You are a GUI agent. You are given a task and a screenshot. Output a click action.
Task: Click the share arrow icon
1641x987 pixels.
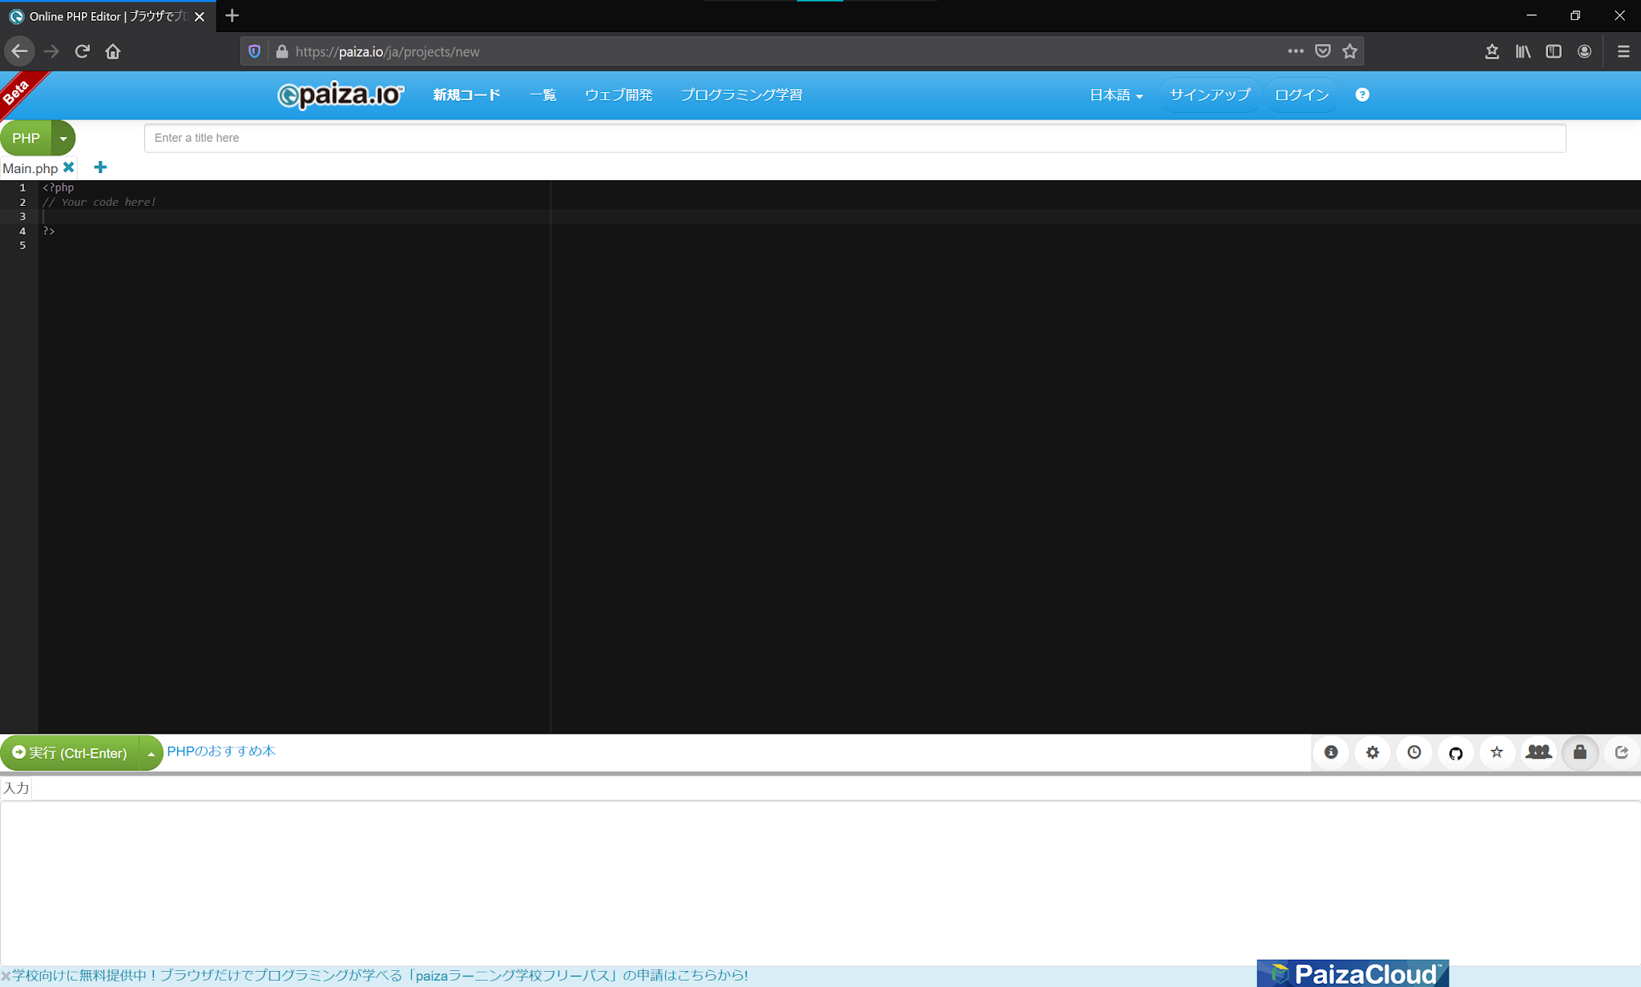point(1622,752)
